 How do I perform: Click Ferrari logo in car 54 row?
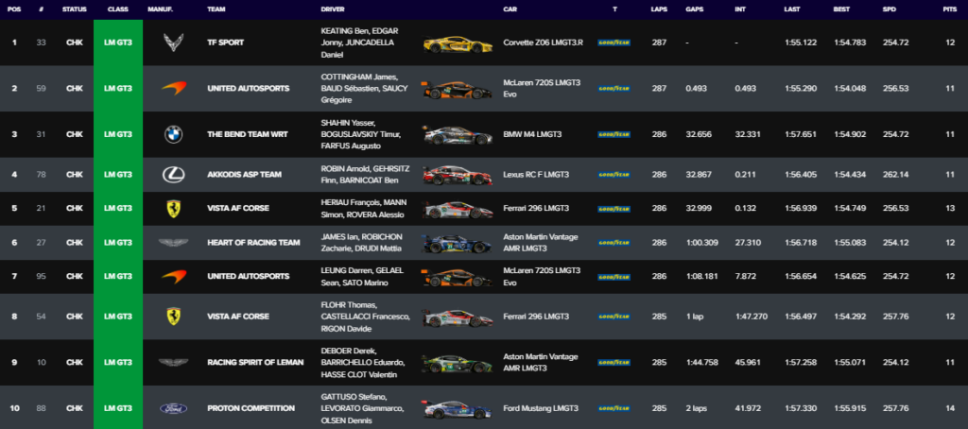[174, 317]
